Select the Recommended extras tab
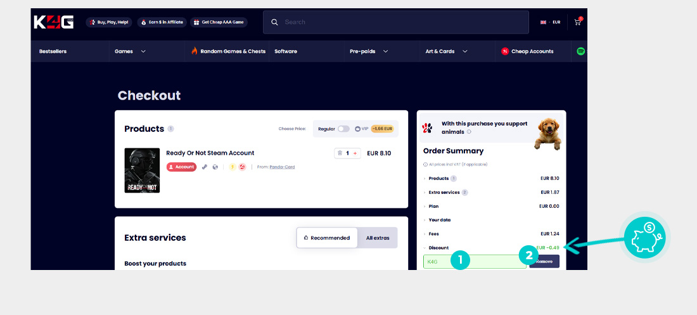 (x=327, y=238)
